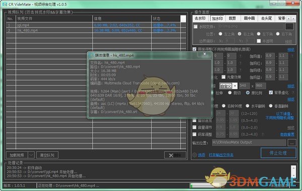
Task: Click 打开输出文件夹 link
Action: 221,155
